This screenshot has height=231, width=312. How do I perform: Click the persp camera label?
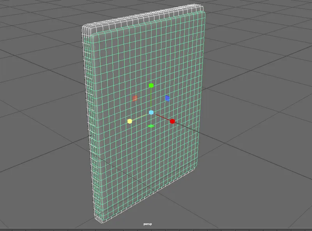[148, 224]
